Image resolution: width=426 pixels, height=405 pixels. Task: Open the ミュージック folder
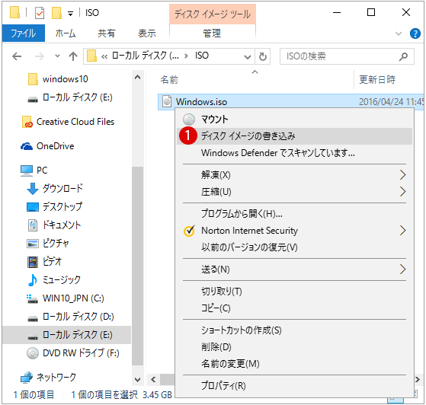click(54, 280)
